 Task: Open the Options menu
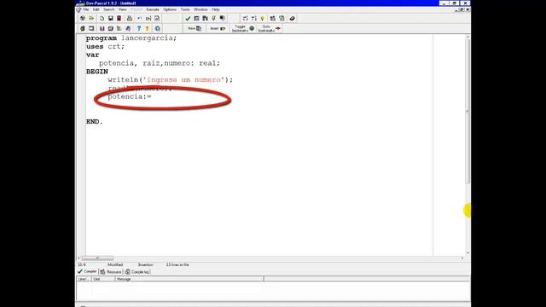coord(170,9)
